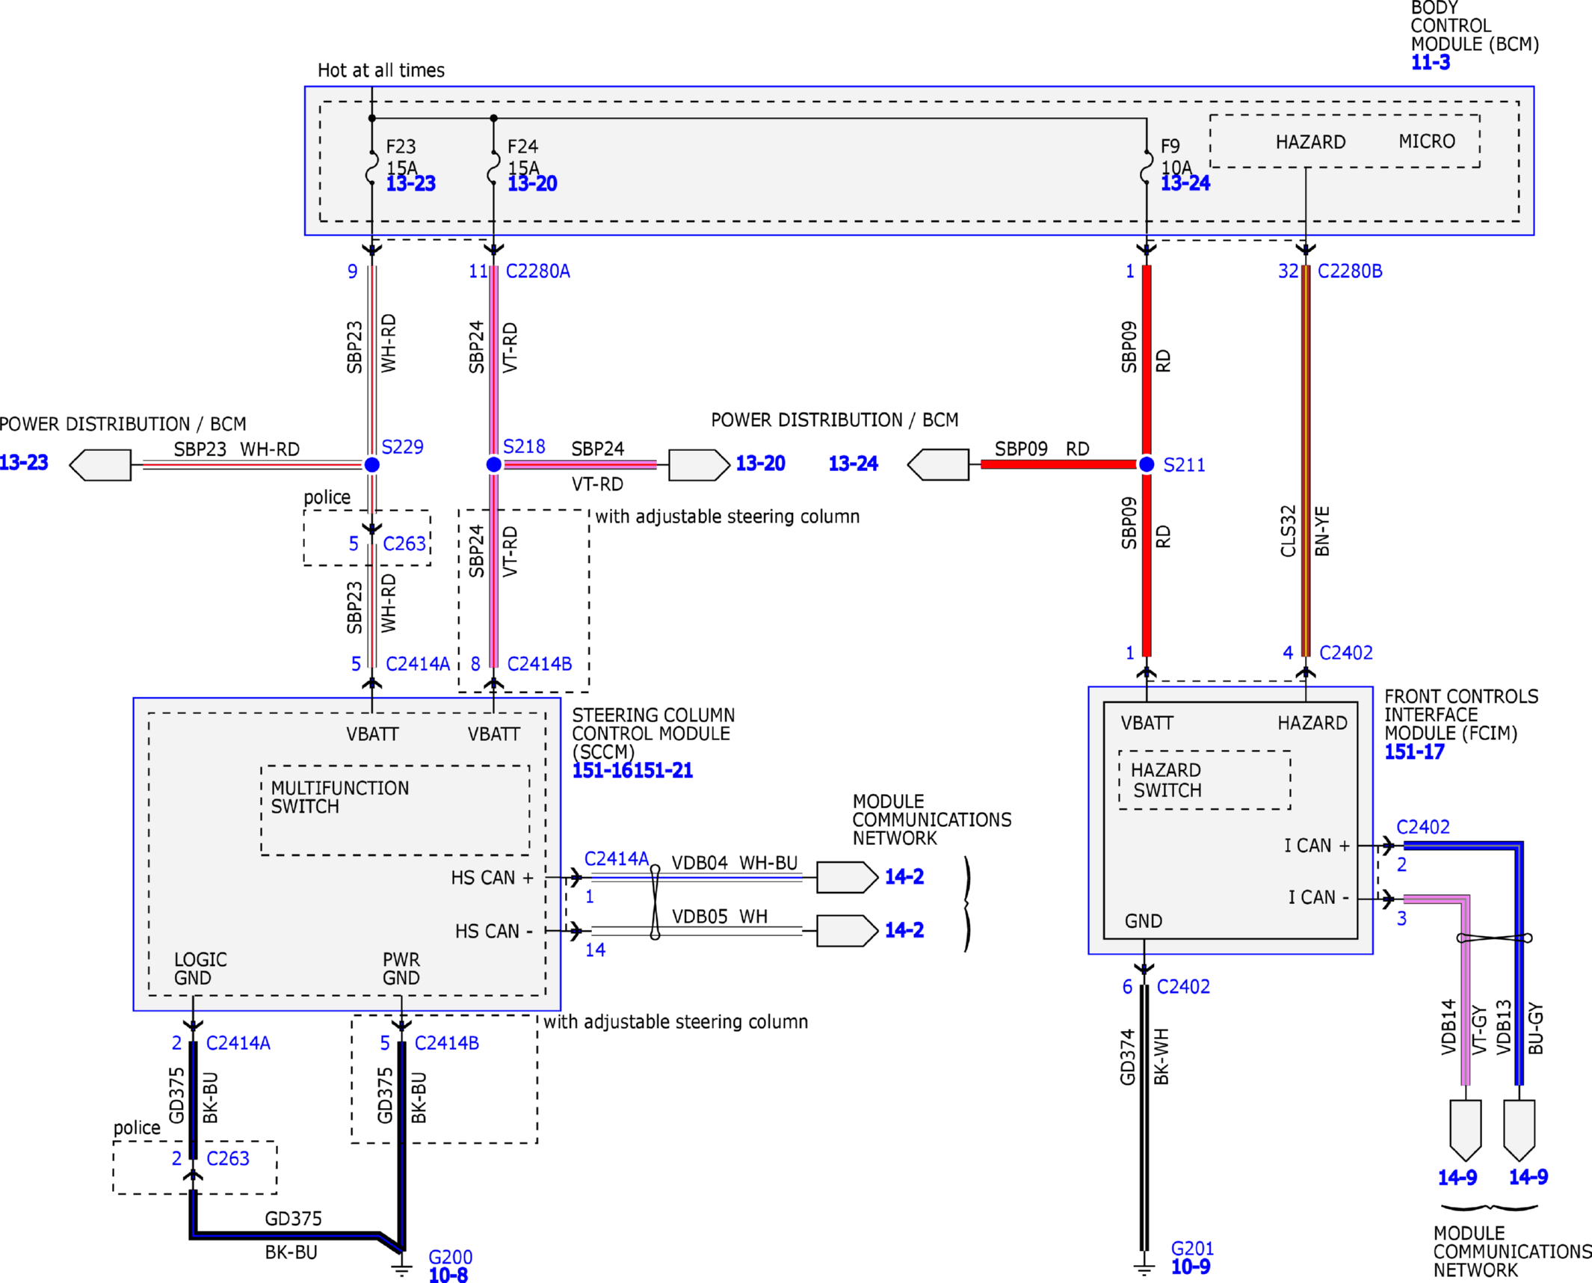Screen dimensions: 1592x1283
Task: Open the BCM 11-3 page reference
Action: (1430, 63)
